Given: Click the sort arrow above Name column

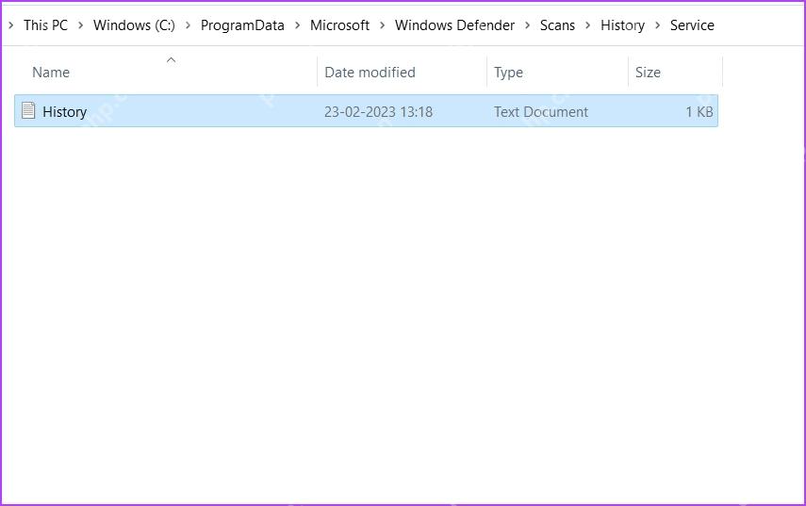Looking at the screenshot, I should tap(172, 60).
